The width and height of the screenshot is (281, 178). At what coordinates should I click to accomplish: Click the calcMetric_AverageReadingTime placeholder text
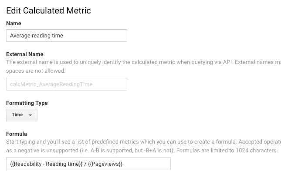tap(51, 84)
